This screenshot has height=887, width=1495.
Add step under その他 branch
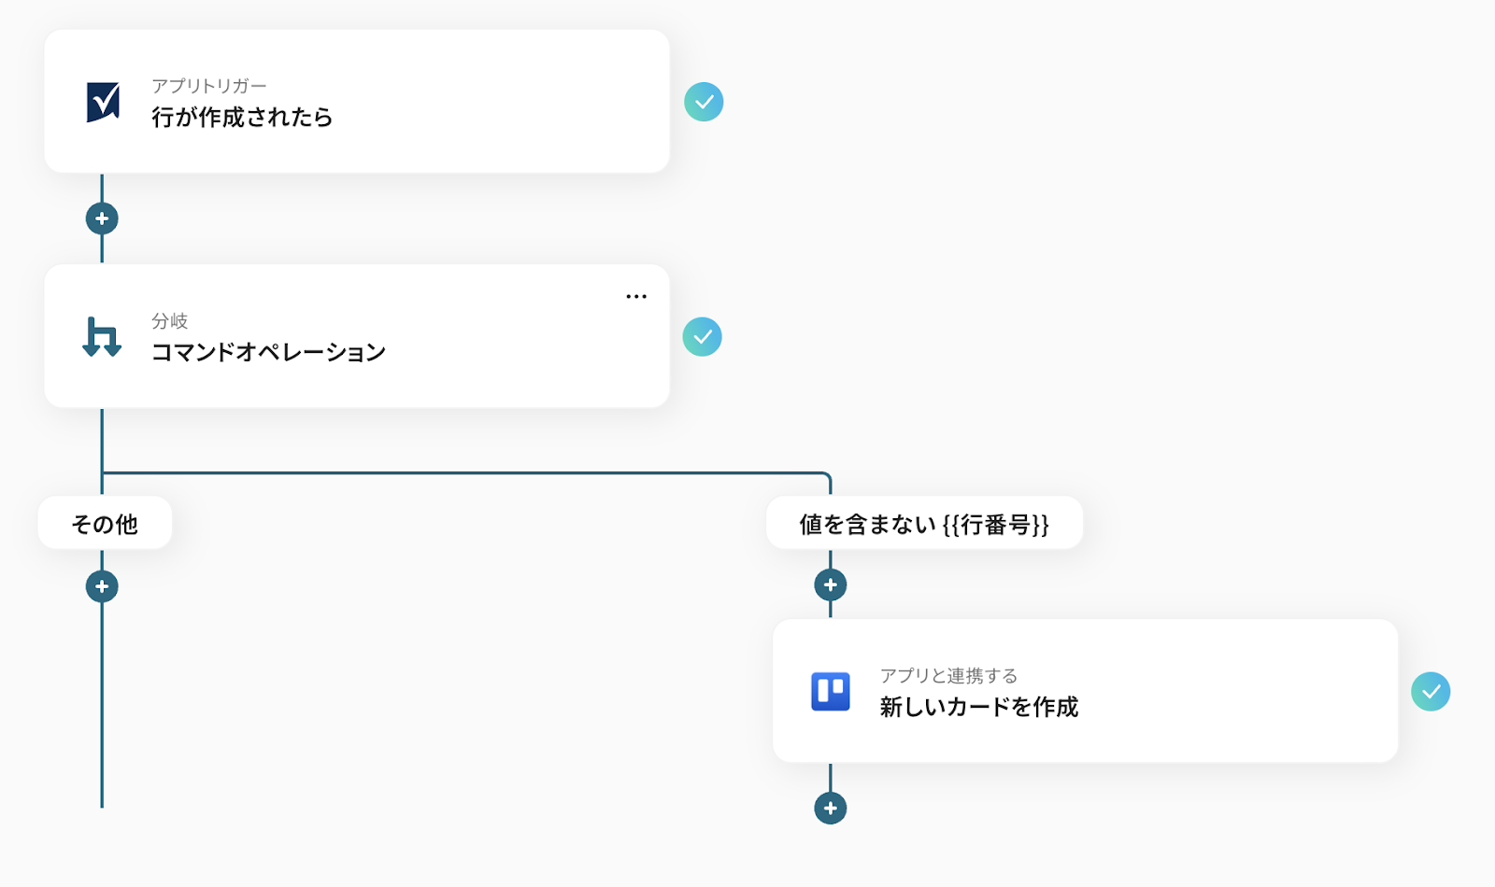click(102, 587)
